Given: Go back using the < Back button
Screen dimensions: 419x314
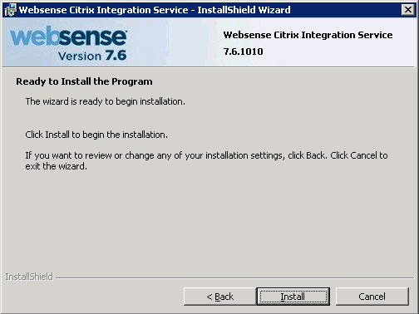Looking at the screenshot, I should [x=220, y=297].
